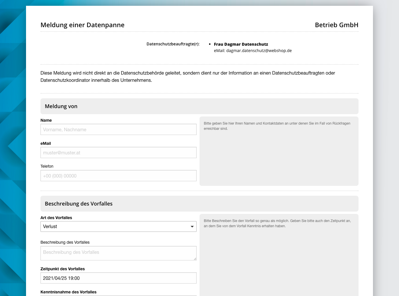
Task: Select the eMail field with muster@muster.at placeholder
Action: click(x=119, y=152)
